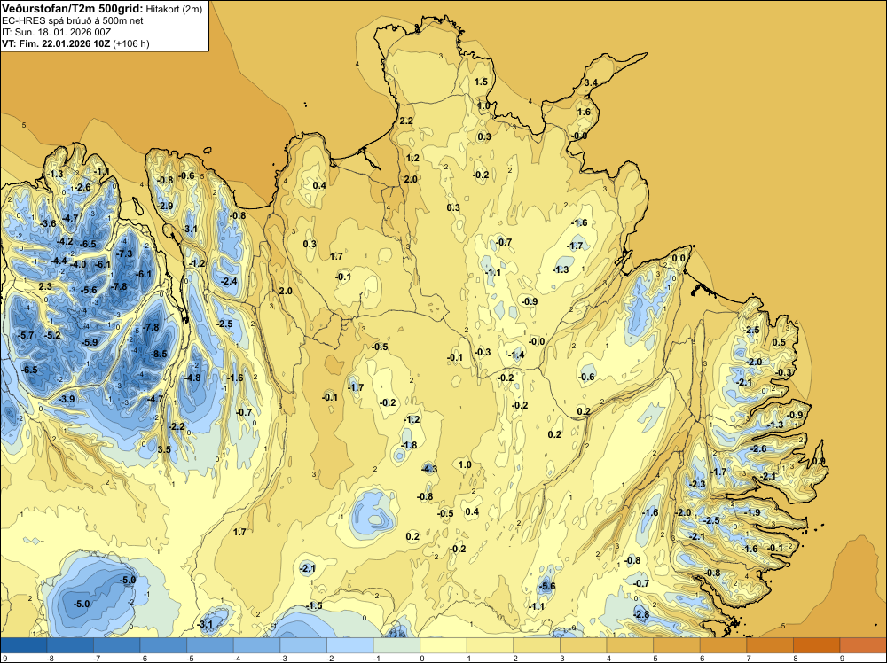Image resolution: width=887 pixels, height=663 pixels.
Task: Click the temperature value "-5.2"
Action: pos(52,335)
